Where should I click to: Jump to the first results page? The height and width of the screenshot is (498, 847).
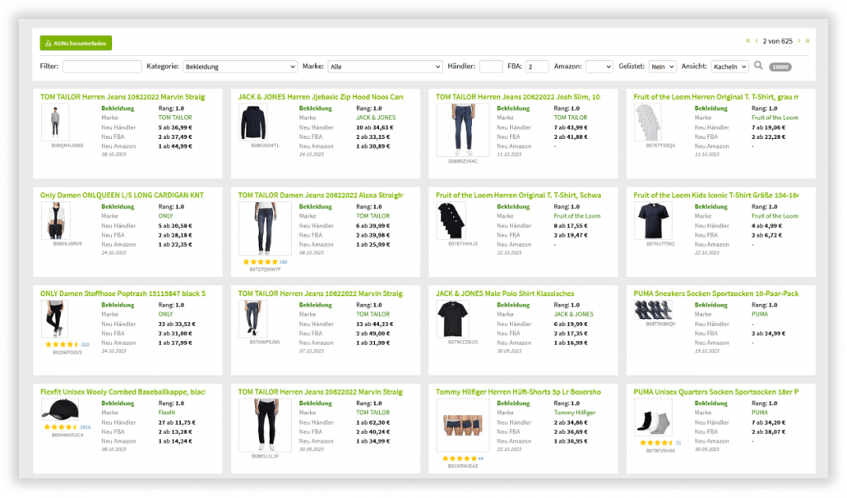click(x=747, y=41)
